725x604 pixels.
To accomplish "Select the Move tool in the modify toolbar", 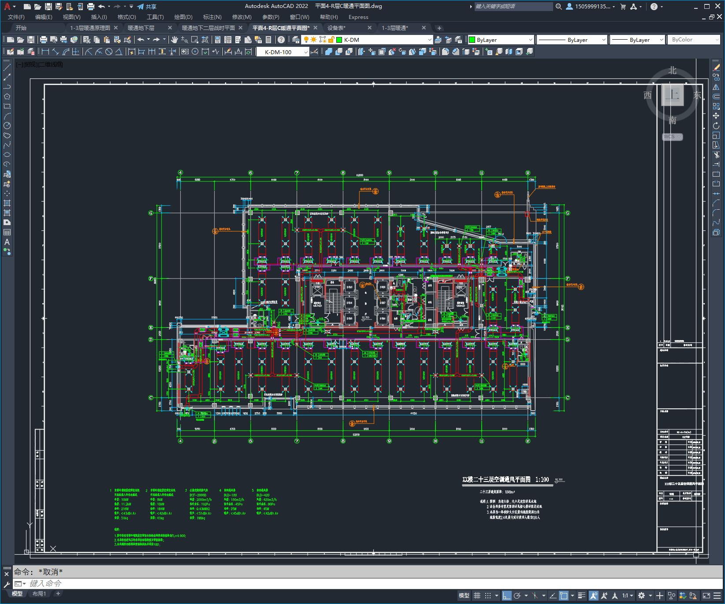I will point(716,116).
